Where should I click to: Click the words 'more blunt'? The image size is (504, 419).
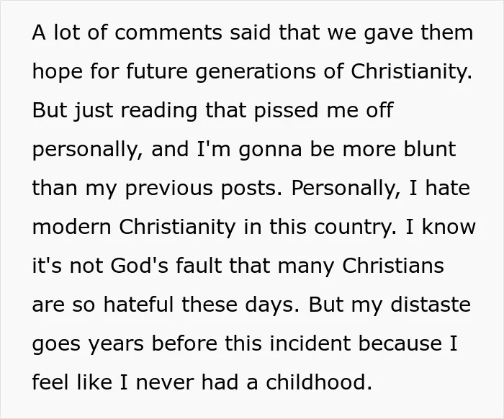[399, 149]
